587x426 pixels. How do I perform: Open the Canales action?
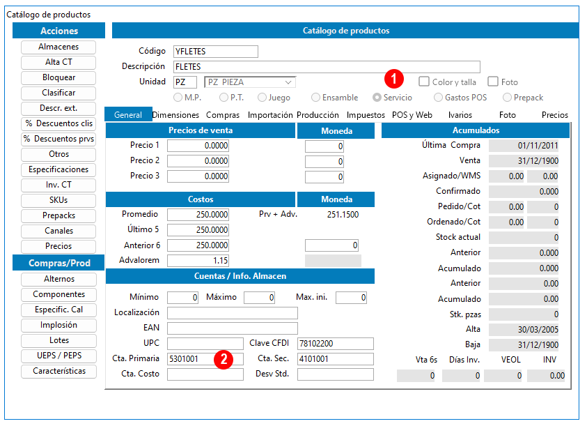point(58,231)
